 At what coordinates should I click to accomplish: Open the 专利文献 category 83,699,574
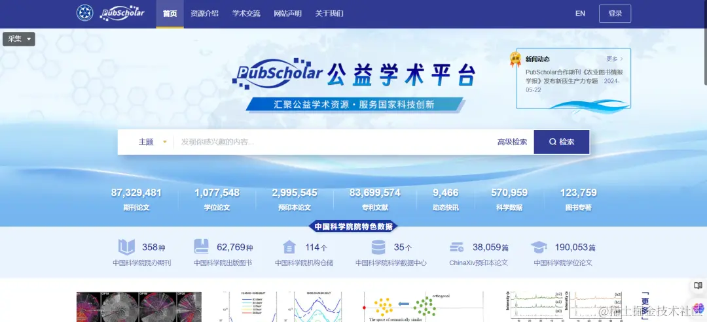[x=374, y=199]
